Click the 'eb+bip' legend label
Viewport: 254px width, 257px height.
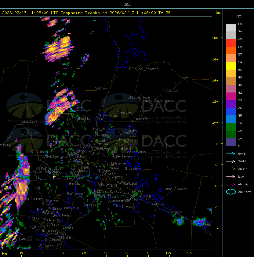[244, 184]
